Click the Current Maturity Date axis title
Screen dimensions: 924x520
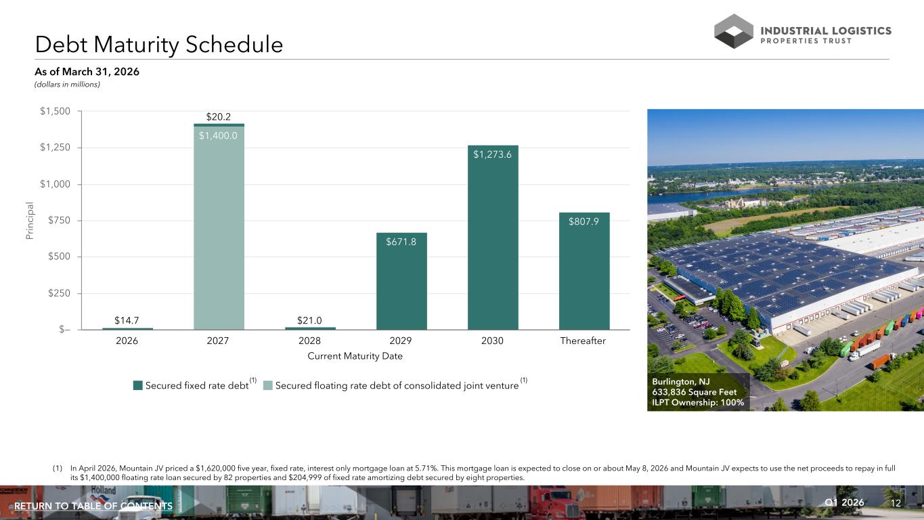355,356
